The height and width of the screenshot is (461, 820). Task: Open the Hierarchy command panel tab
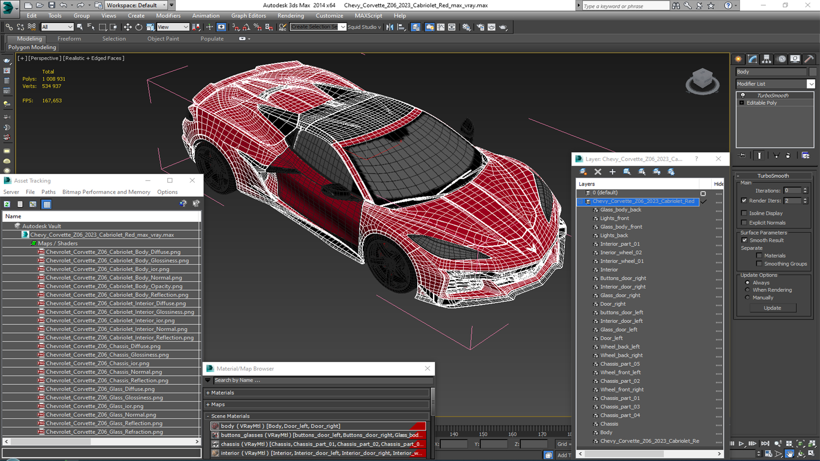[767, 59]
